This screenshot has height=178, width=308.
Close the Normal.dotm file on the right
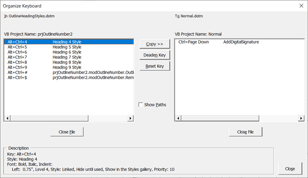245,132
